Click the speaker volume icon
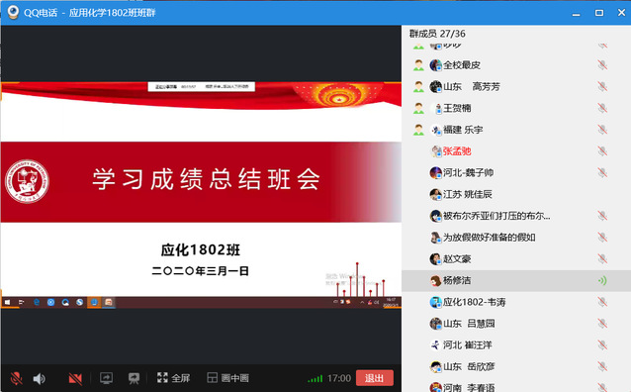Screen dimensions: 631x392 pyautogui.click(x=39, y=378)
